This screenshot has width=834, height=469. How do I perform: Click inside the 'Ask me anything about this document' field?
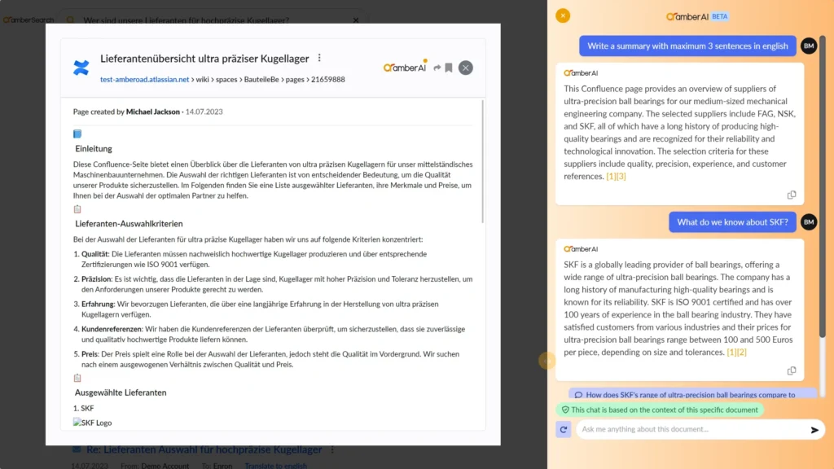point(692,431)
